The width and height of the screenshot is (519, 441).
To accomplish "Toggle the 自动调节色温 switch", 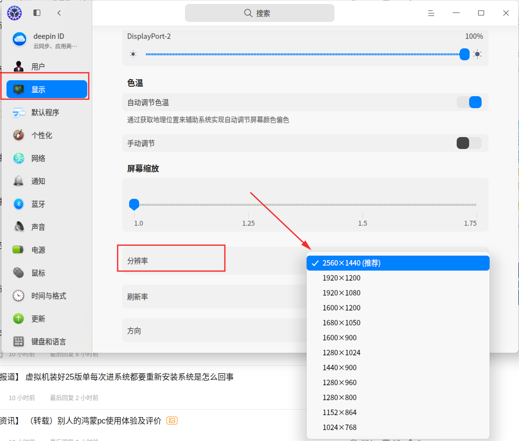I will click(x=469, y=102).
